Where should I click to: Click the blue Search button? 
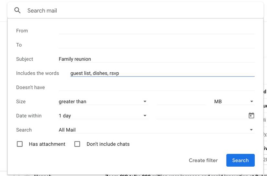[x=240, y=160]
